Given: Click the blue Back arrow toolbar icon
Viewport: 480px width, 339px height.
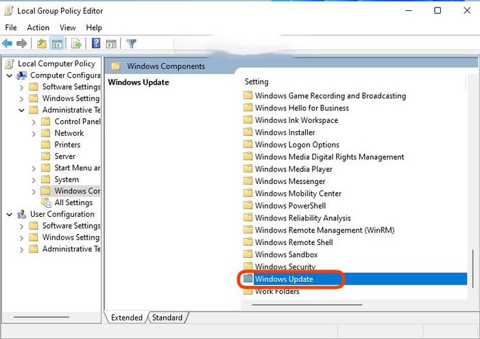Looking at the screenshot, I should 7,43.
